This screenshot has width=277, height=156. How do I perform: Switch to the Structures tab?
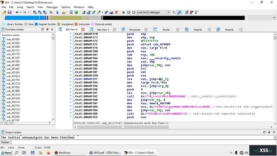(x=135, y=29)
